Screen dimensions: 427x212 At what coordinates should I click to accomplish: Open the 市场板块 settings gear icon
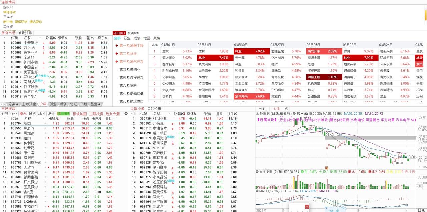click(x=126, y=114)
